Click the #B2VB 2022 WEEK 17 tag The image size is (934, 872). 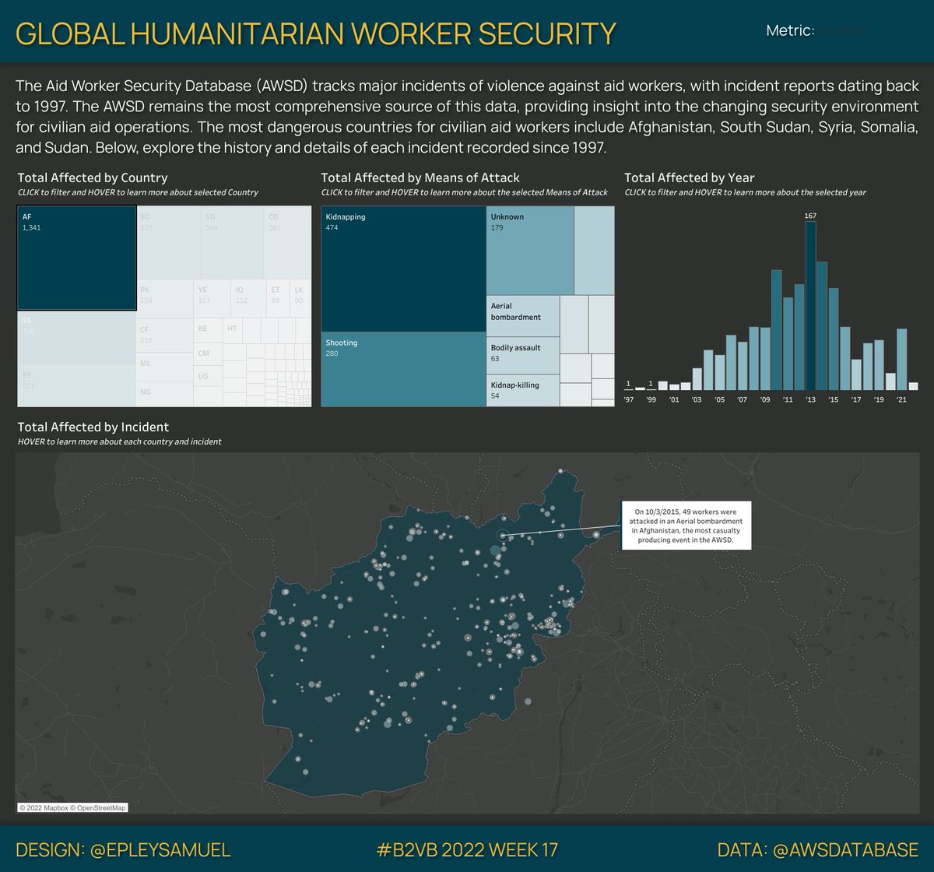pyautogui.click(x=467, y=849)
